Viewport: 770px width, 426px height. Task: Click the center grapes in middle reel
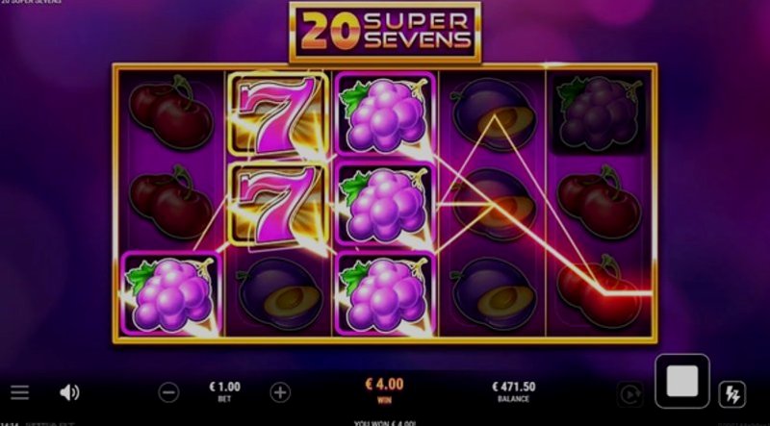pos(385,204)
